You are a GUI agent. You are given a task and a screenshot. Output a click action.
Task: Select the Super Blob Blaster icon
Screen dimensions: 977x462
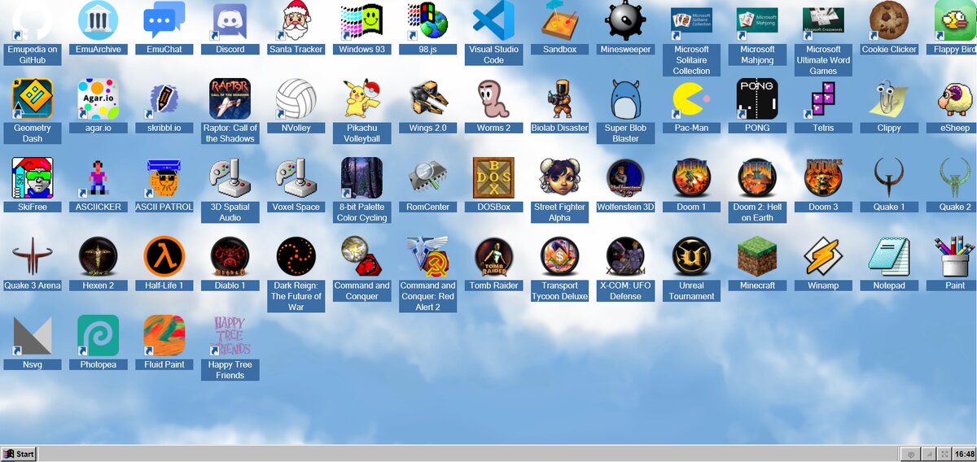625,98
